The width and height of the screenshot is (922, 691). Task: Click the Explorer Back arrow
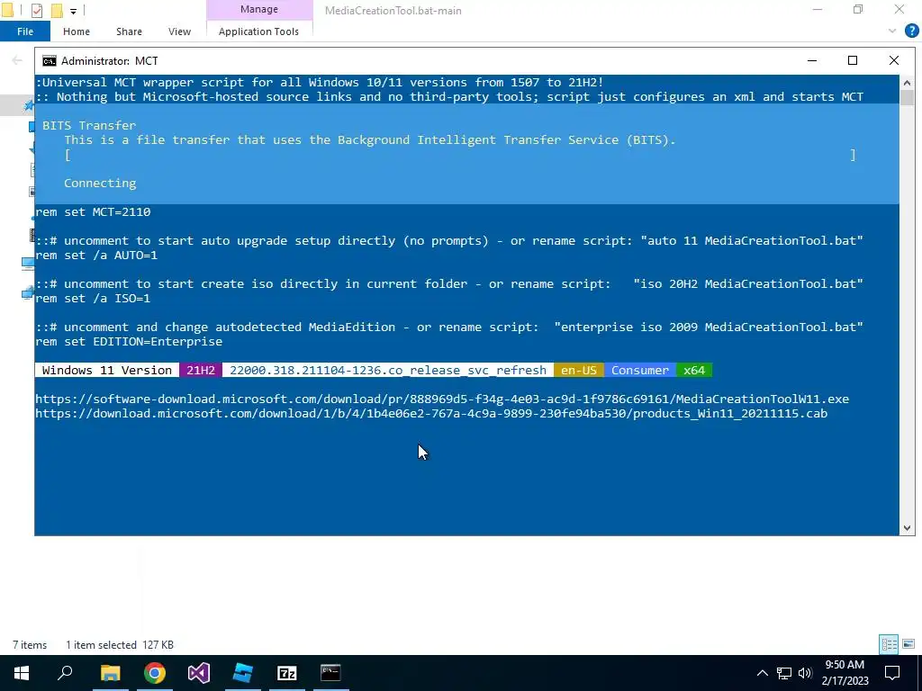click(x=17, y=60)
